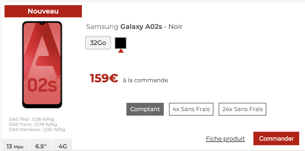Switch to 4x Sans Frais payment
The width and height of the screenshot is (305, 151).
click(x=191, y=109)
